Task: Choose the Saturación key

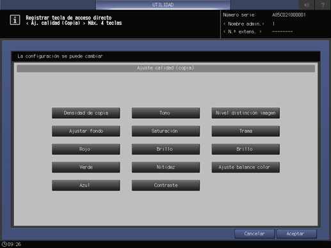Action: pyautogui.click(x=166, y=131)
